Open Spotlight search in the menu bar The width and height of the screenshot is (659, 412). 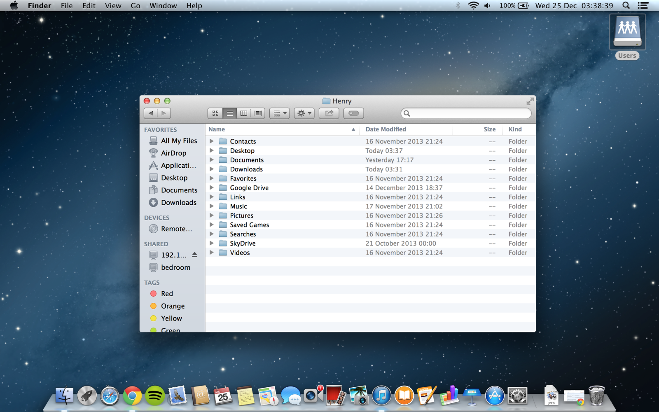point(626,6)
